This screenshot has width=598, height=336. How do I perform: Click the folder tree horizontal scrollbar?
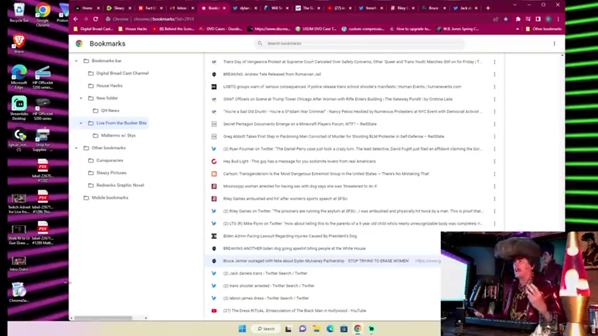click(103, 318)
